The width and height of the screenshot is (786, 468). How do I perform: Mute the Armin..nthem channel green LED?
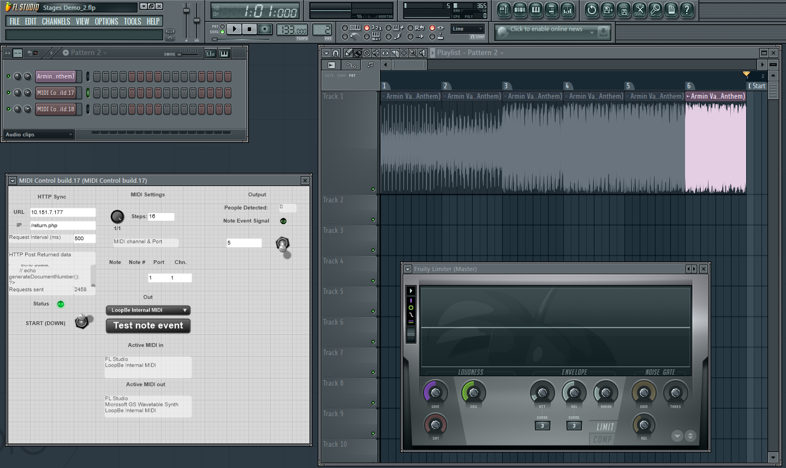pyautogui.click(x=8, y=76)
